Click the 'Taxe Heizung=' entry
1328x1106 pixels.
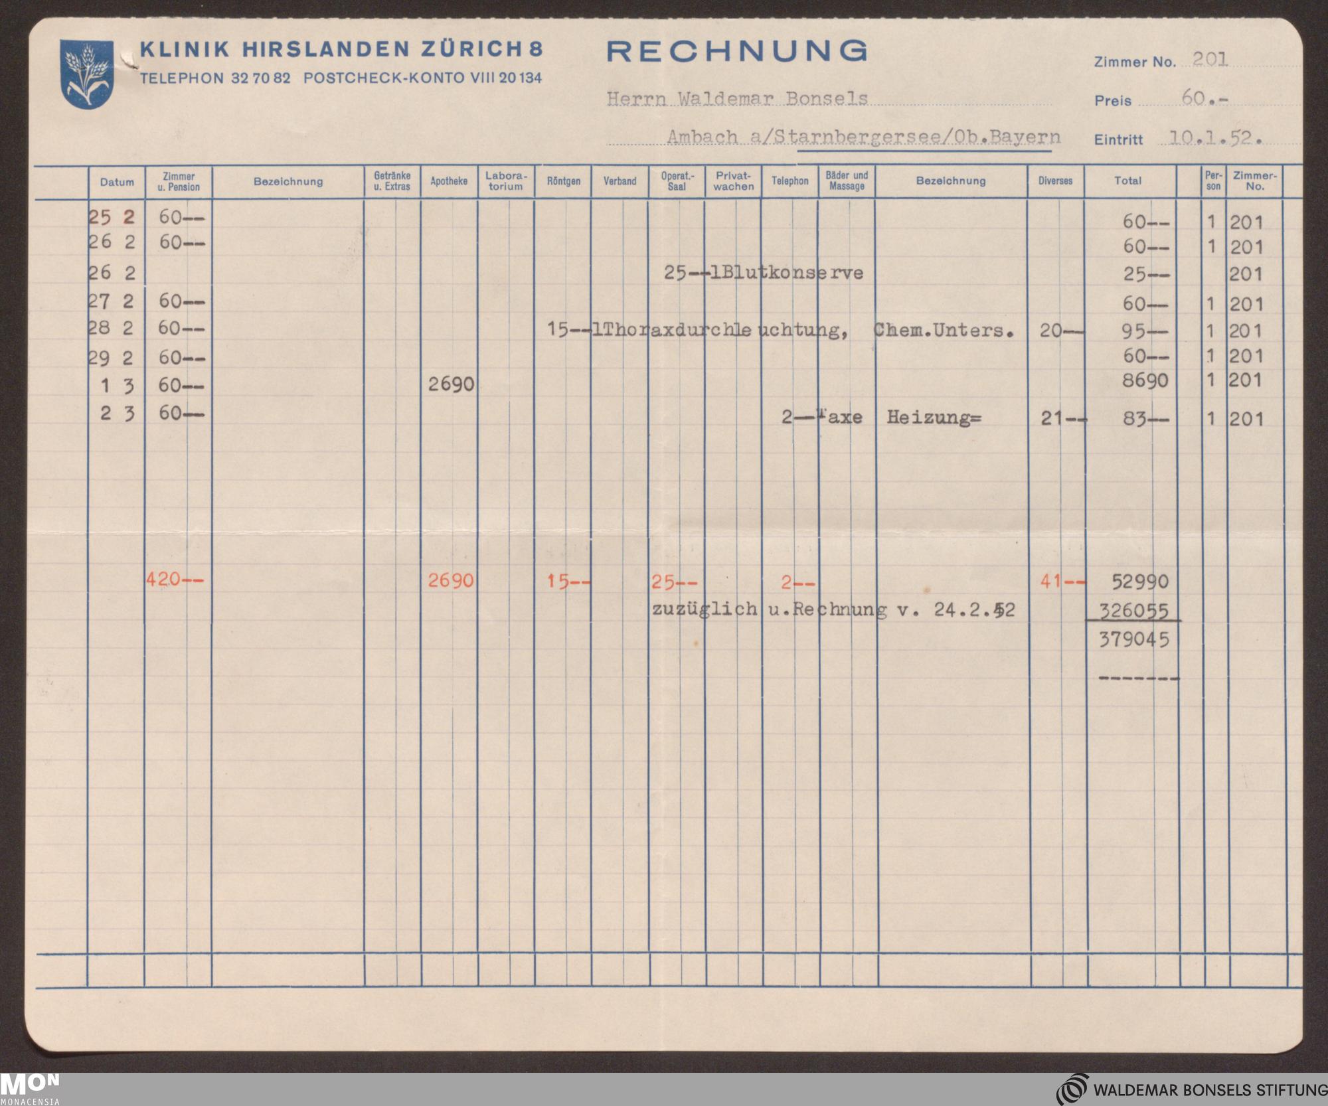point(898,418)
